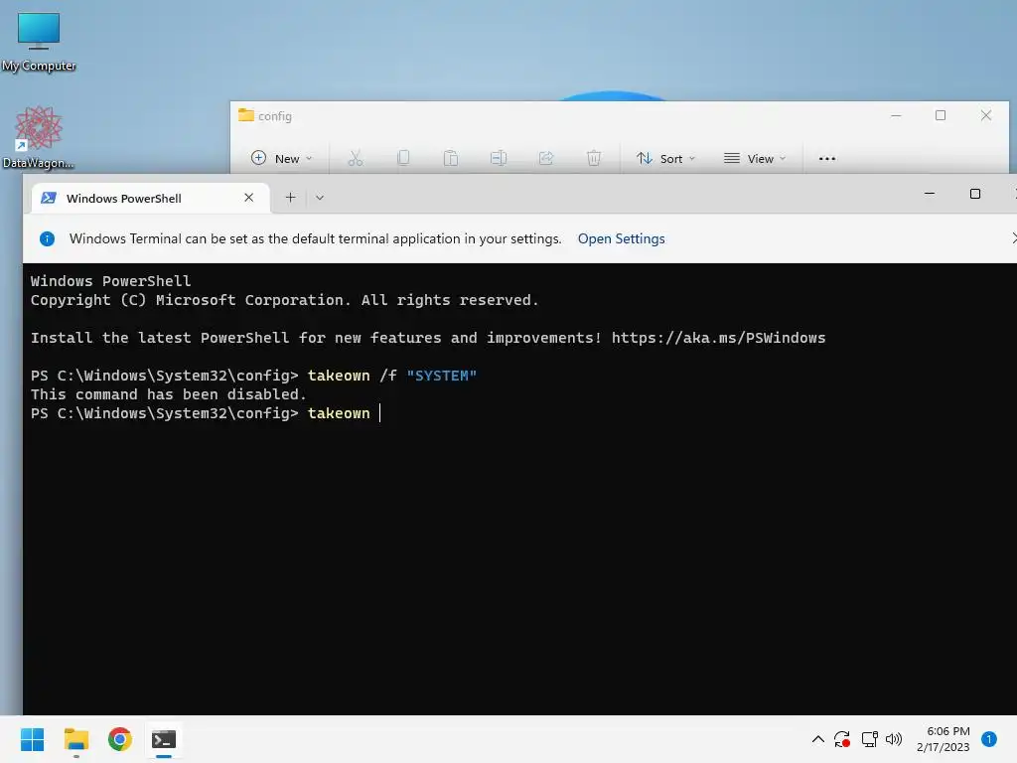This screenshot has width=1017, height=763.
Task: Open the New menu in the config window
Action: [x=281, y=158]
